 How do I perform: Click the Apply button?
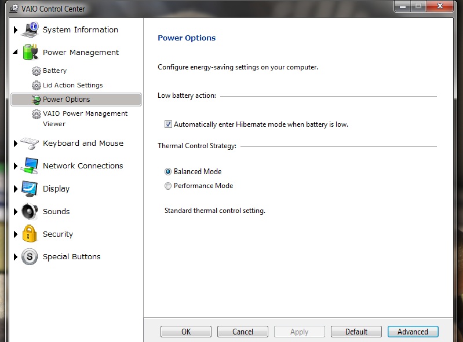(x=300, y=332)
